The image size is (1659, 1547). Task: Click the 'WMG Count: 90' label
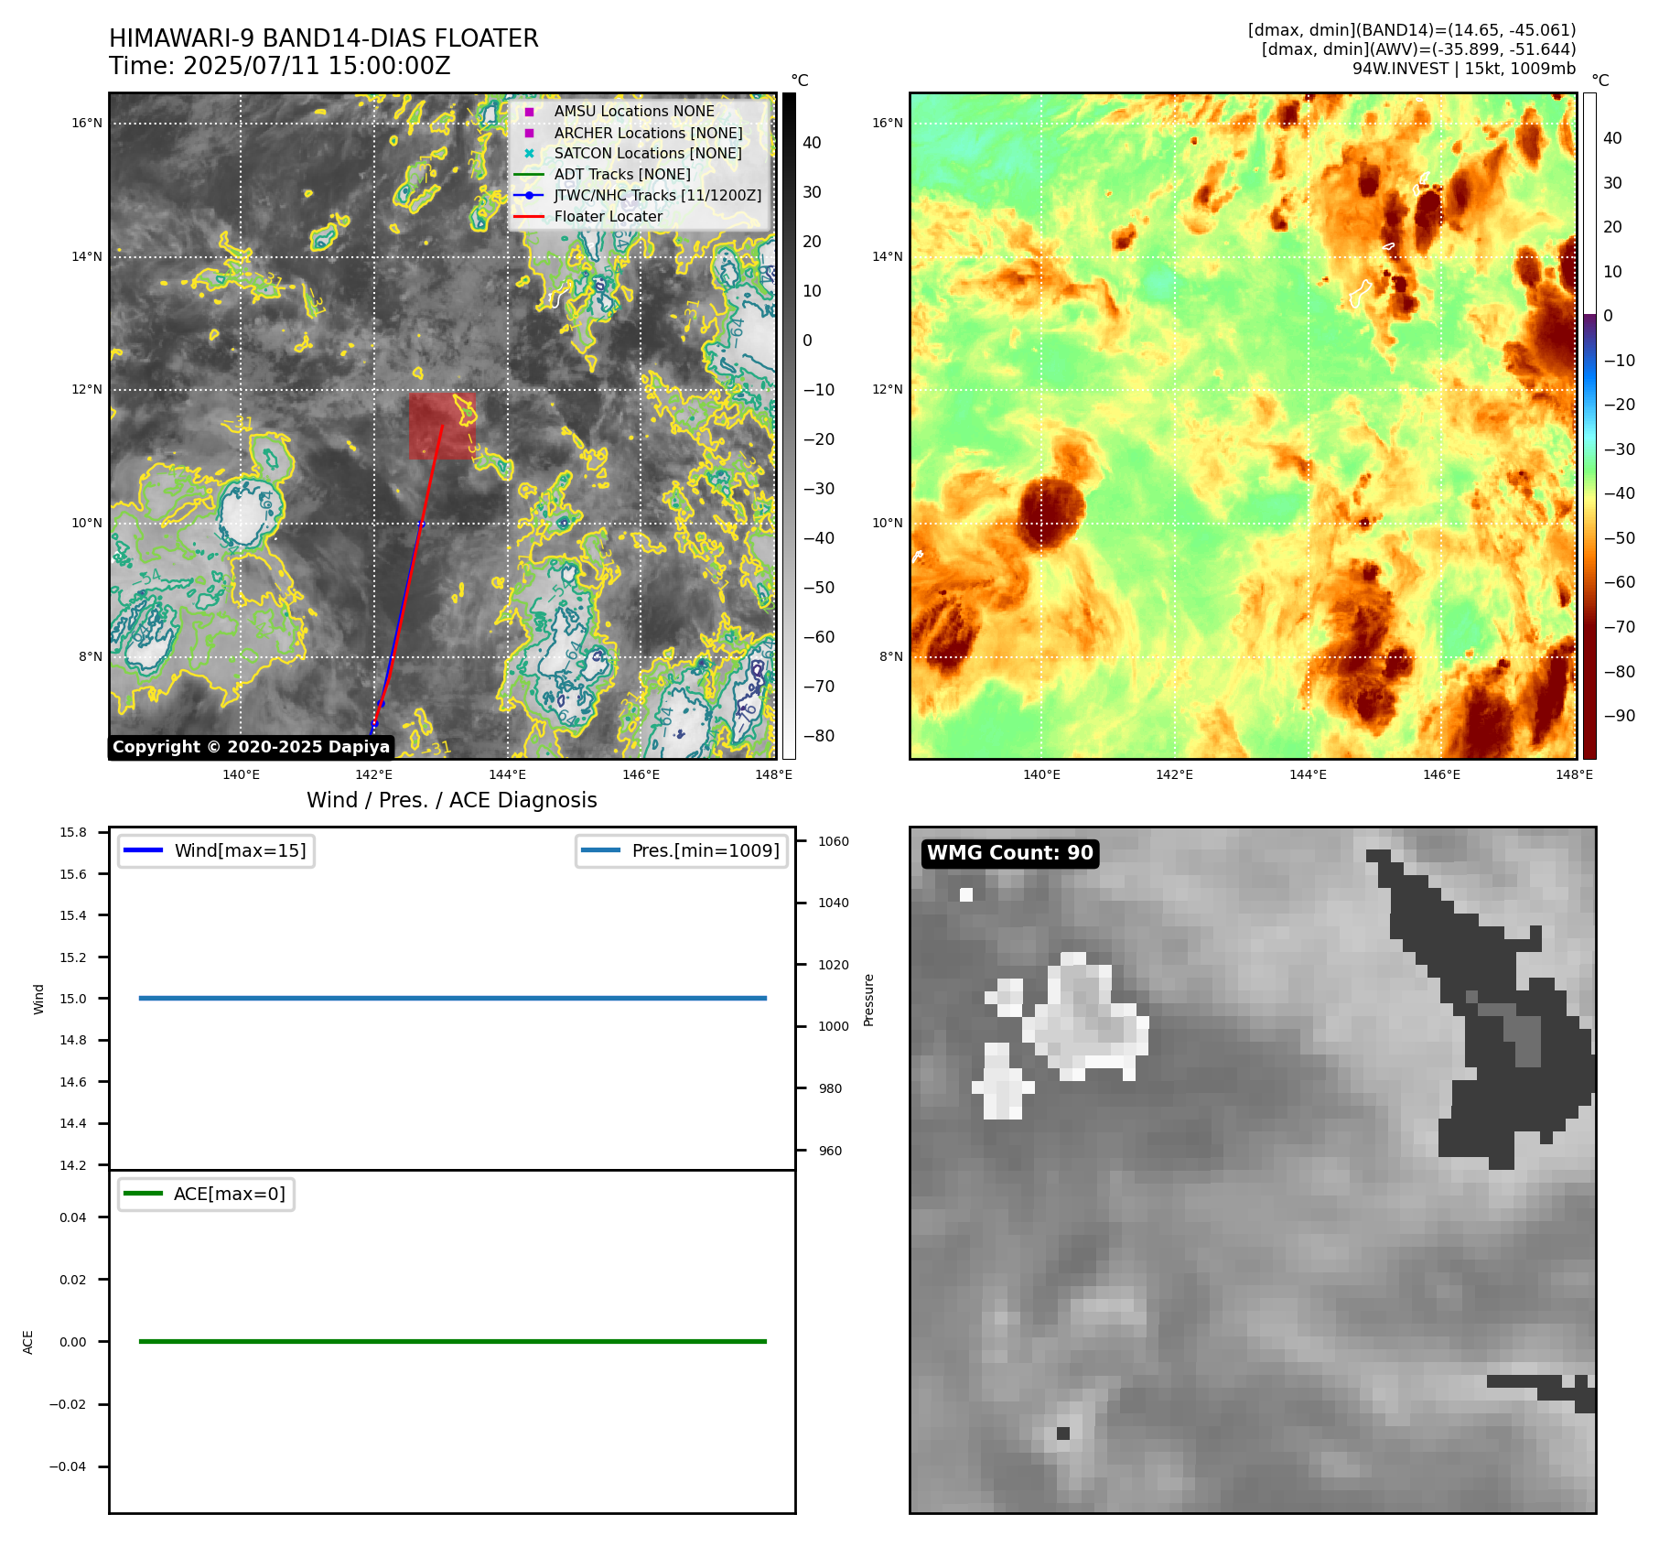tap(1010, 853)
